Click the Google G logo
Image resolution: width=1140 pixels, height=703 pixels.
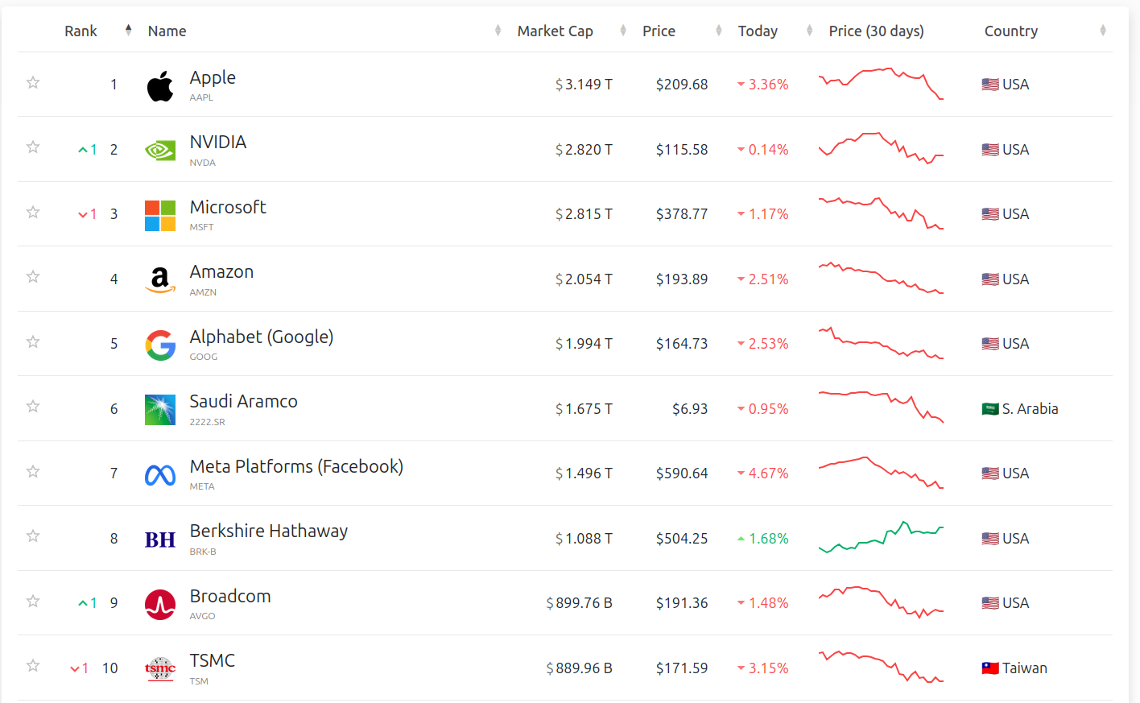pos(159,345)
